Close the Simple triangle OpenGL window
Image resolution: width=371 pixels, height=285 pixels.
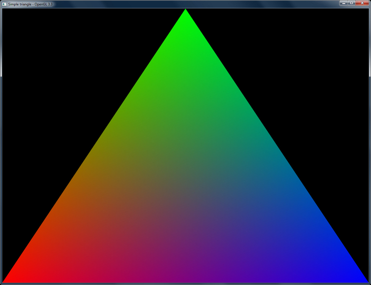point(362,3)
